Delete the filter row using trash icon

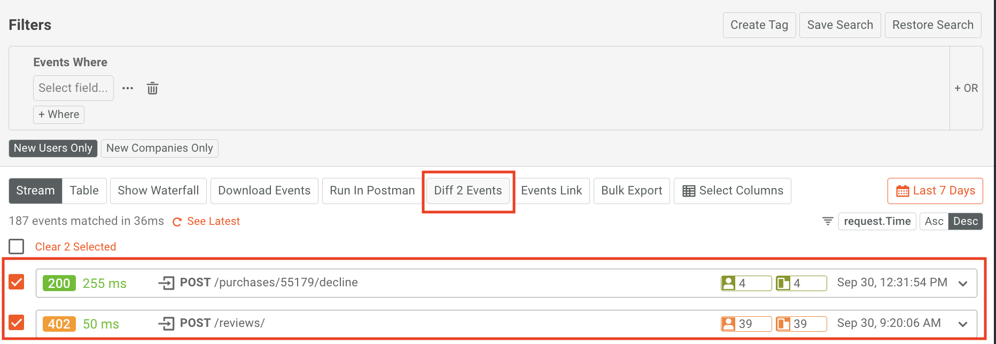pyautogui.click(x=152, y=88)
